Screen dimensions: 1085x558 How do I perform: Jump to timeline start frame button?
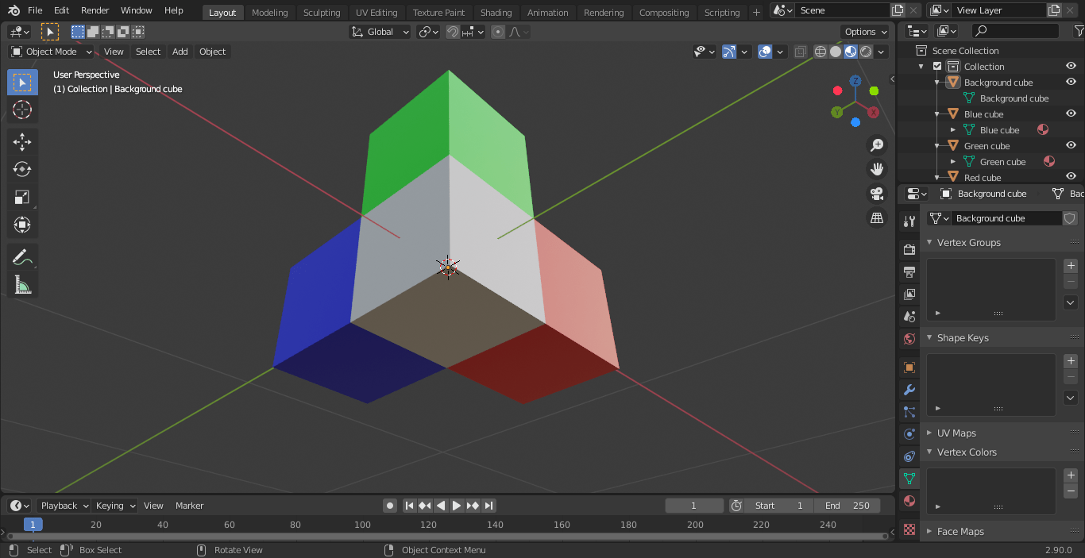pos(409,506)
